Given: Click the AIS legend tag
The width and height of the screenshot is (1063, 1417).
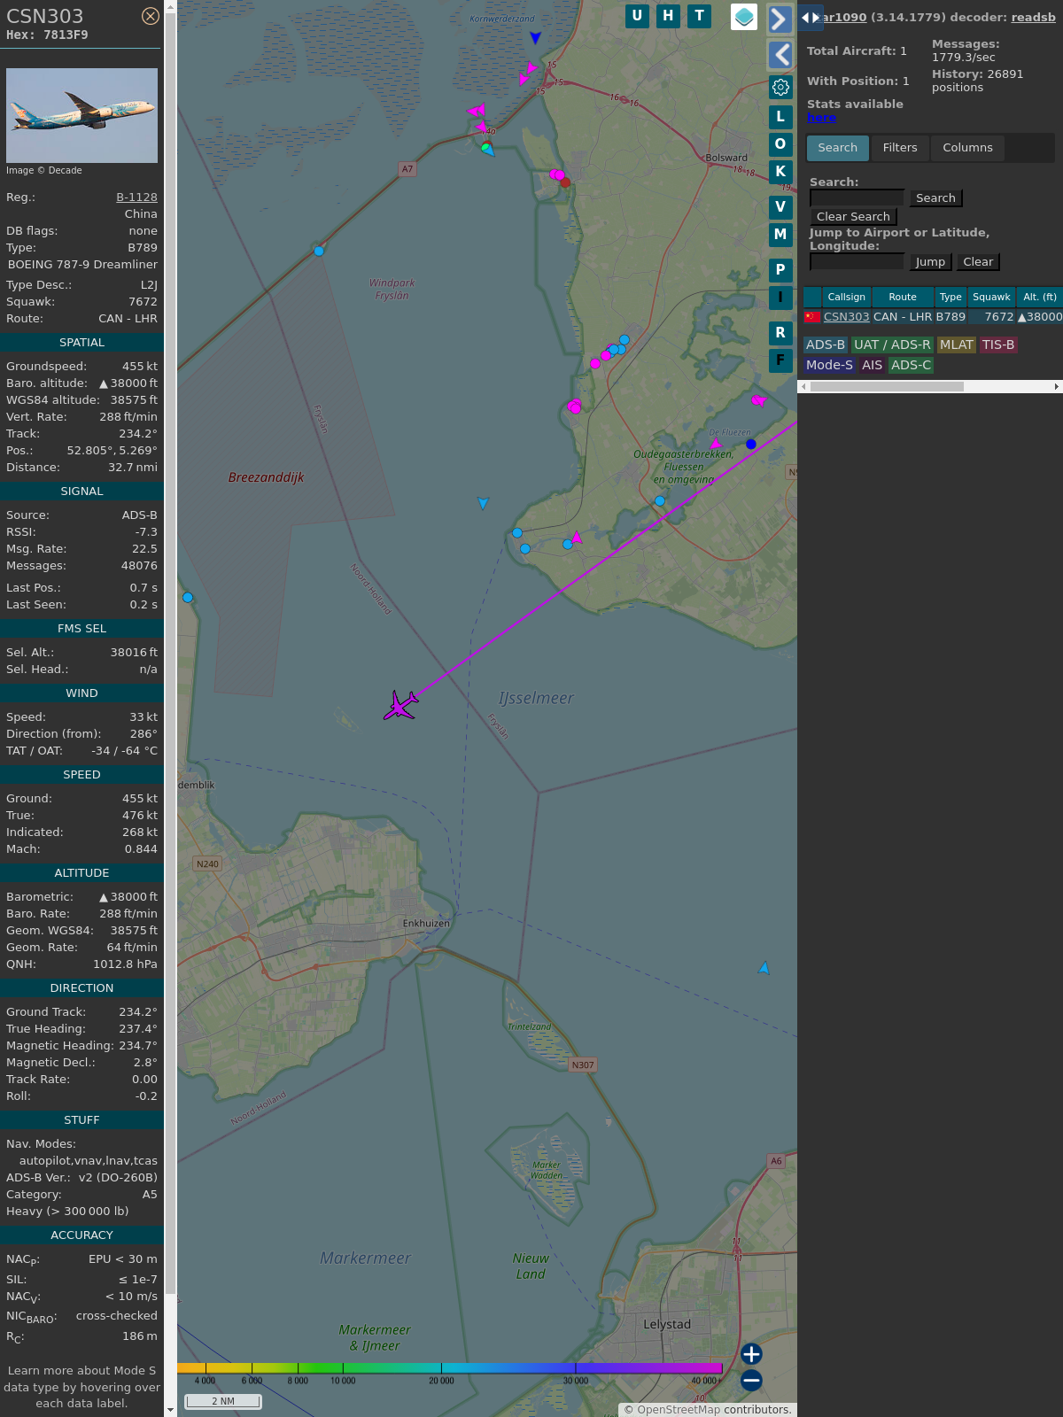Looking at the screenshot, I should 872,366.
